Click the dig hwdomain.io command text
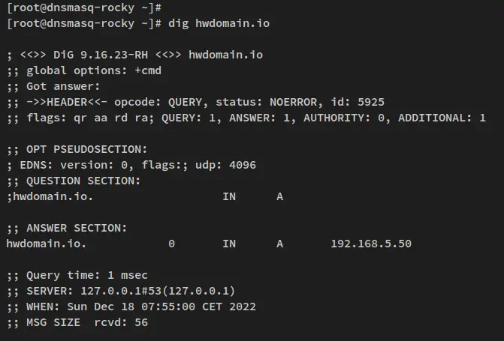The height and width of the screenshot is (341, 504). [x=219, y=23]
